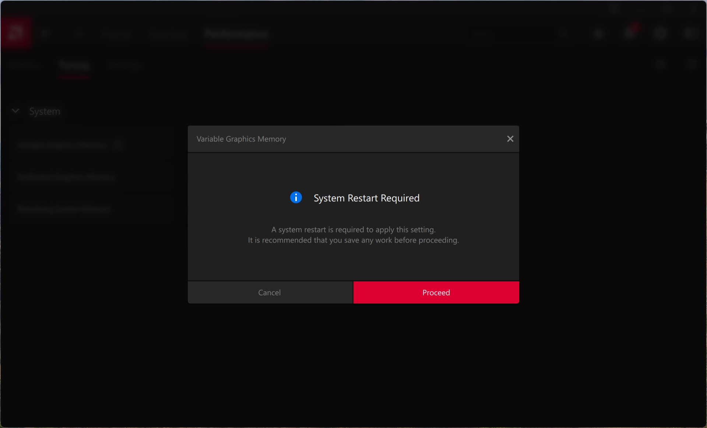The image size is (707, 428).
Task: Toggle the sidebar panel icon
Action: tap(690, 34)
